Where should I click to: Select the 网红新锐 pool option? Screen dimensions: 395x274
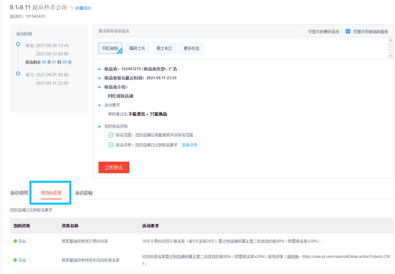[x=110, y=48]
